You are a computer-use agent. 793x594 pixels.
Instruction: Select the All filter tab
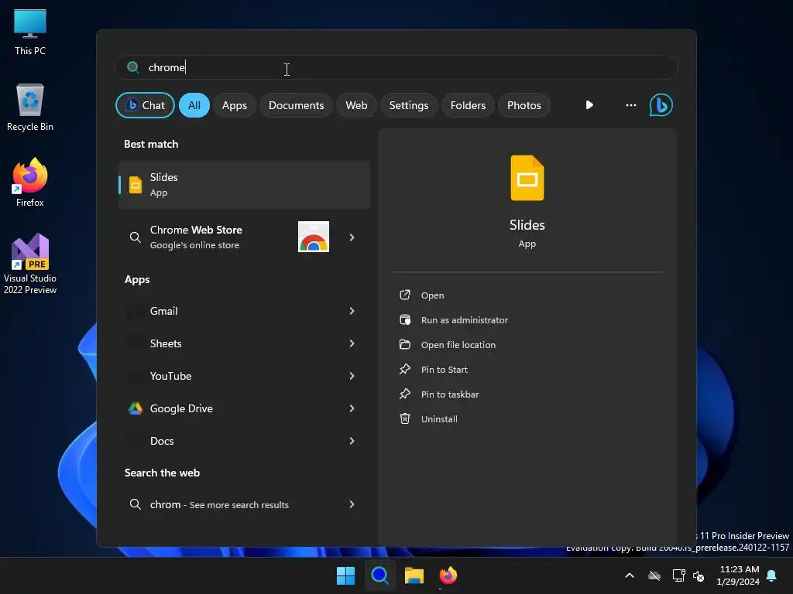tap(194, 105)
